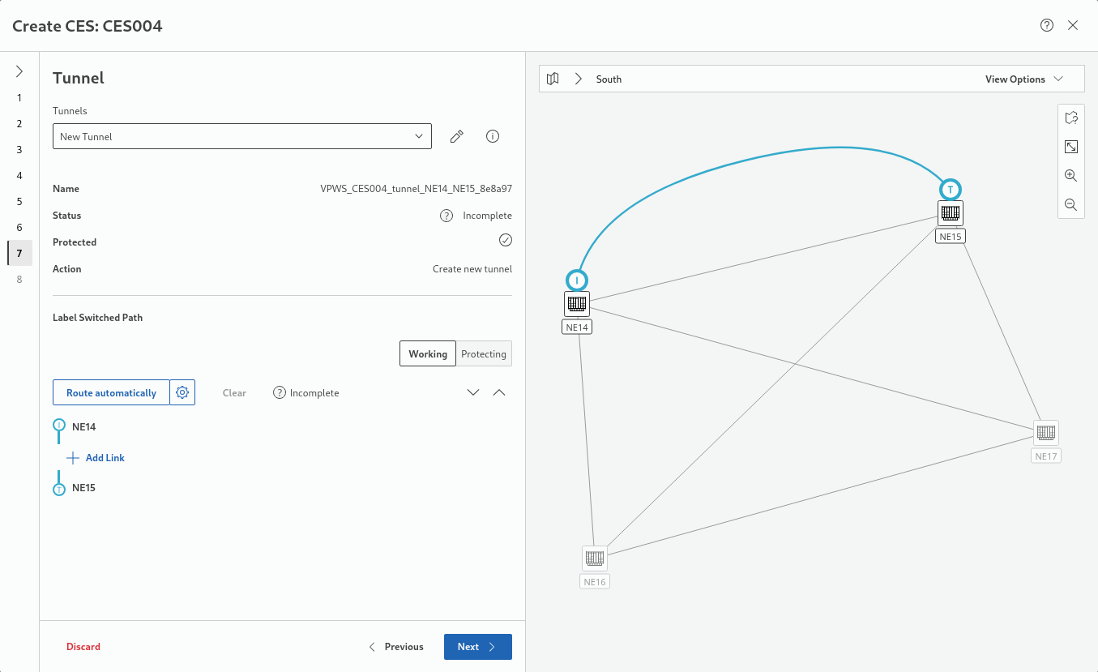Zoom out on the topology map
Image resolution: width=1098 pixels, height=672 pixels.
(x=1070, y=204)
